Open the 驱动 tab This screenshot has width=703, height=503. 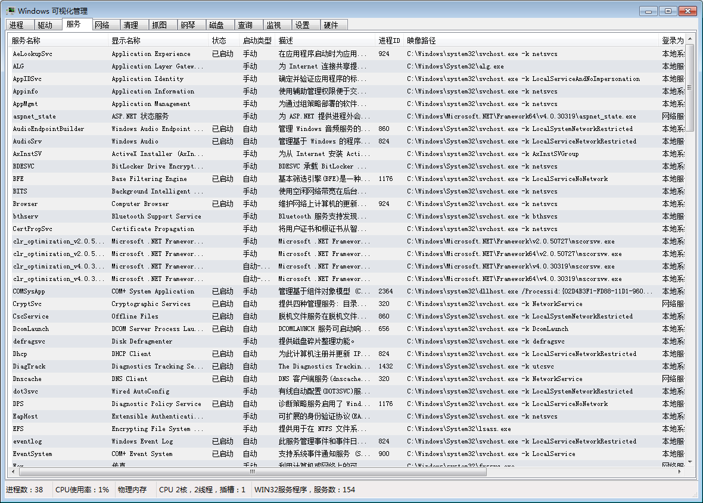pos(45,25)
